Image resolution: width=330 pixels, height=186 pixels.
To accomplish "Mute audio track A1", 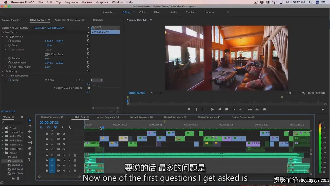I will pos(64,155).
